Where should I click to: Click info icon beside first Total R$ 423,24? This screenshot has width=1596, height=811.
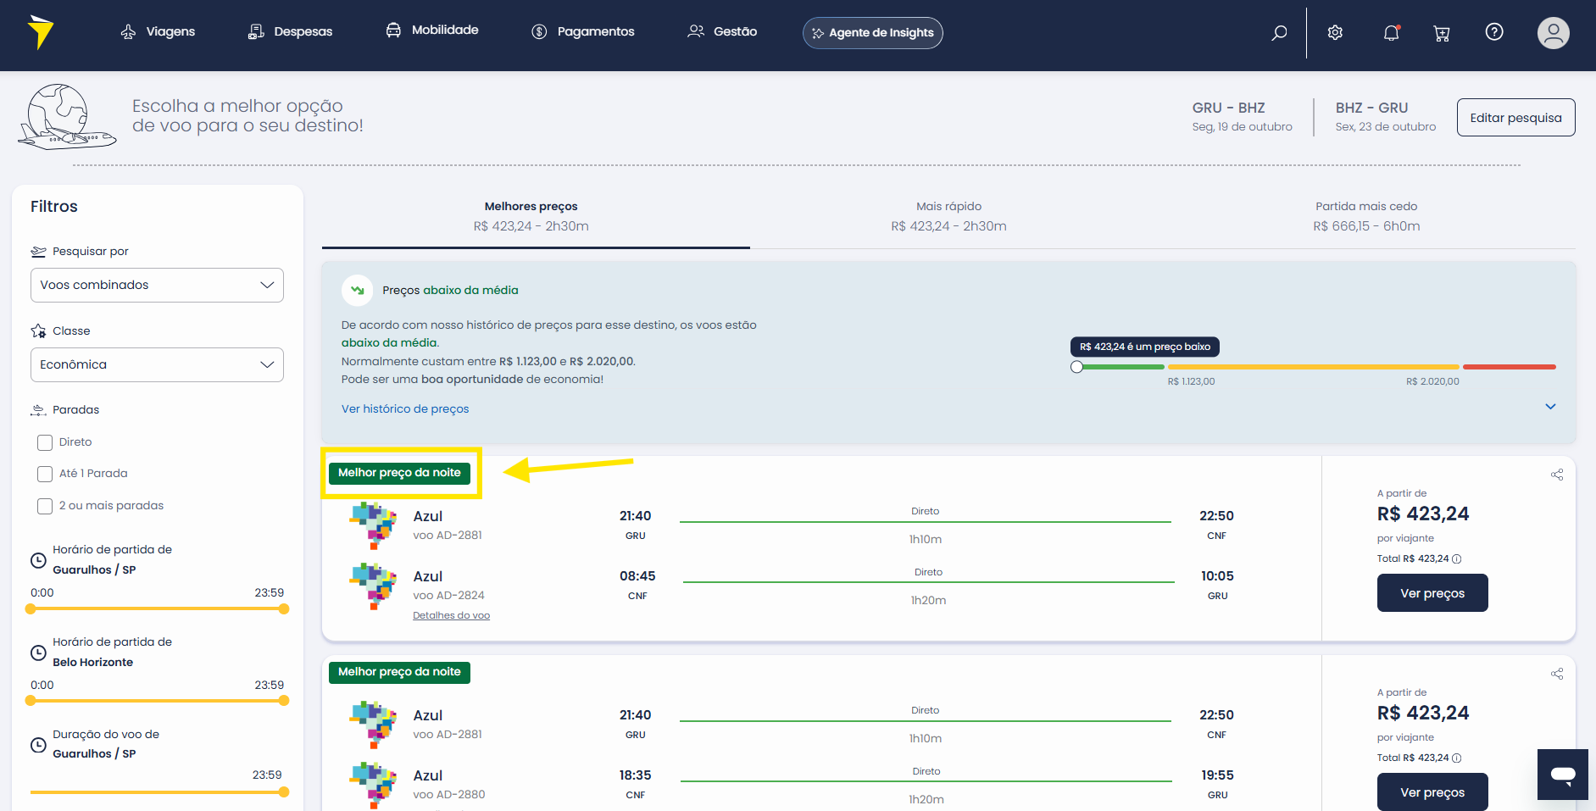click(x=1456, y=558)
